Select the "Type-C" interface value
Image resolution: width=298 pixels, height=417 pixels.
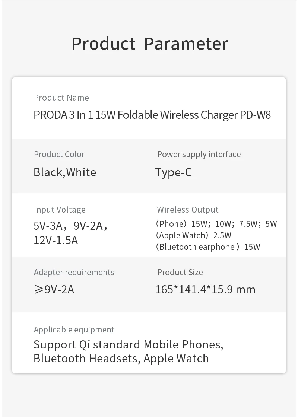174,172
